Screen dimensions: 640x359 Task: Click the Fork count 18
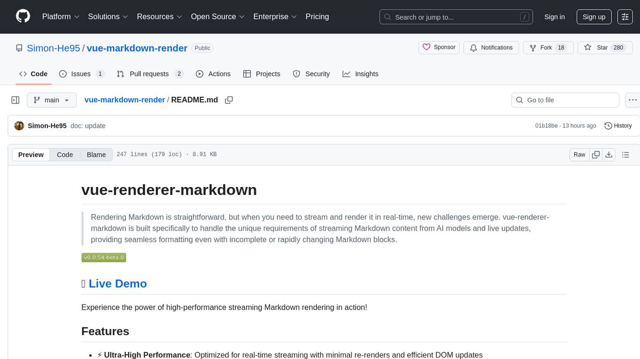560,47
